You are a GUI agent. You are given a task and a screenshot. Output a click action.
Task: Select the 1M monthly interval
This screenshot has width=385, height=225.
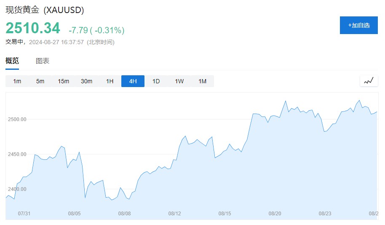202,81
